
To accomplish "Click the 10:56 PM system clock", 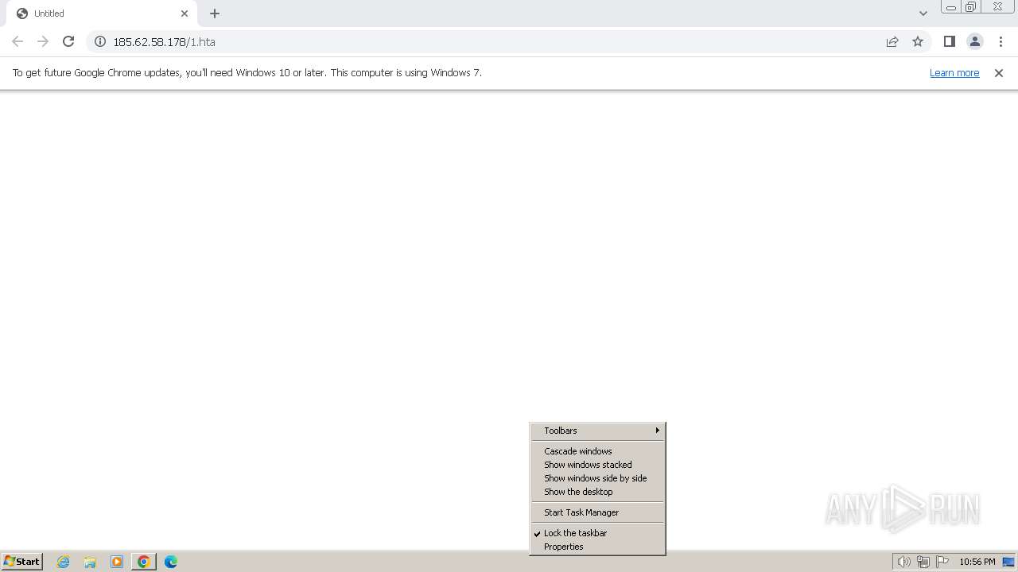I will (x=977, y=562).
